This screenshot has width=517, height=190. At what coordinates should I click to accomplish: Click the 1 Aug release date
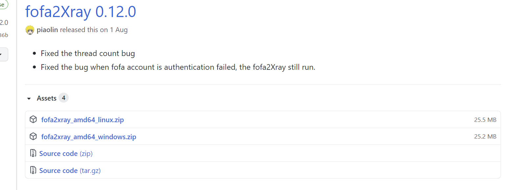pos(119,30)
